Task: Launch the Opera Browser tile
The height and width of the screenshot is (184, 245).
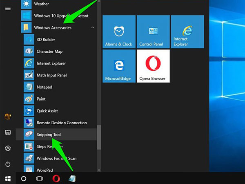Action: pos(153,66)
